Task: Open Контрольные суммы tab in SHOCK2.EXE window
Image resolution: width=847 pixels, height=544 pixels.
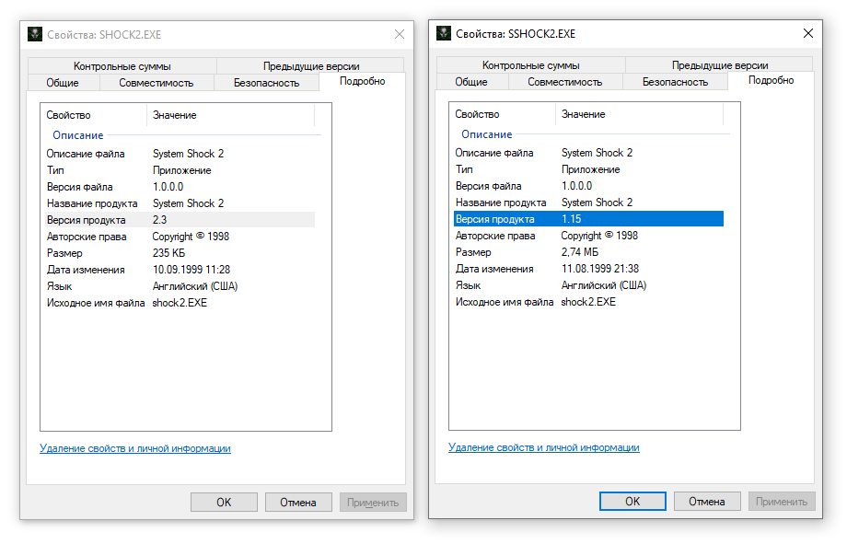Action: tap(122, 66)
